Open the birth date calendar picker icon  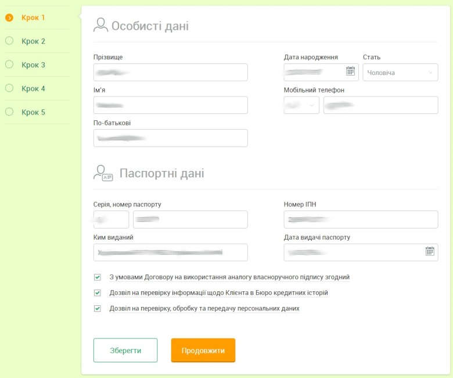(x=350, y=71)
